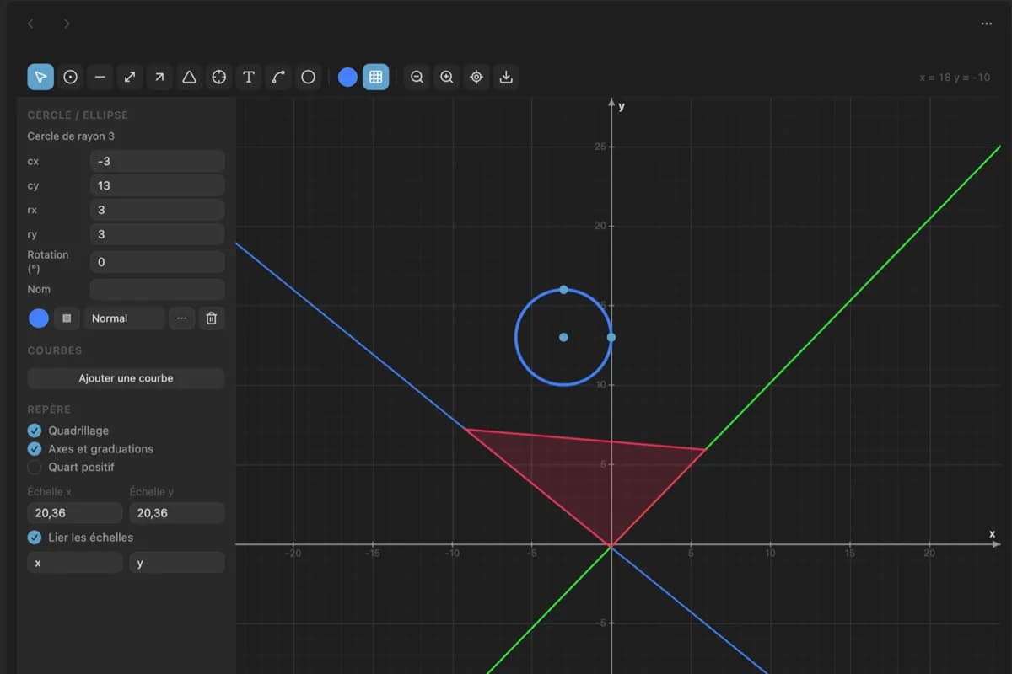
Task: Click the circle's top handle point
Action: pos(563,290)
